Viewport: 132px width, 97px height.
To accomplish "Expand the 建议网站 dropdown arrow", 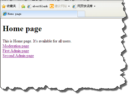I will 69,6.
